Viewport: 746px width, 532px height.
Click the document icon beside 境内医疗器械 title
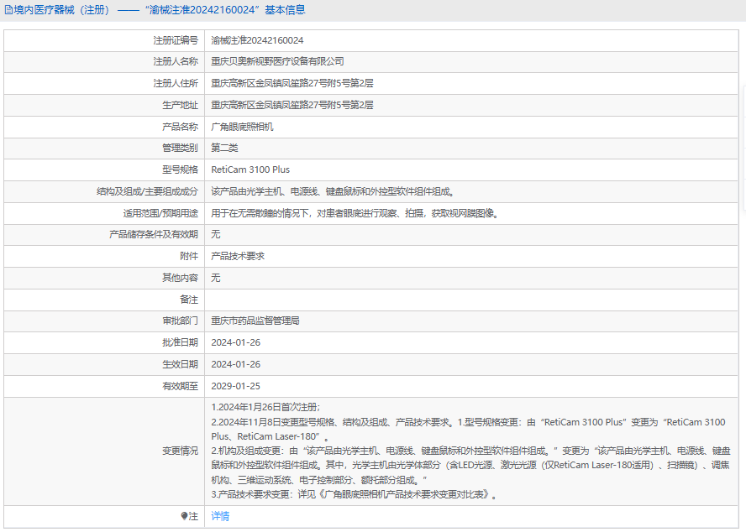8,10
